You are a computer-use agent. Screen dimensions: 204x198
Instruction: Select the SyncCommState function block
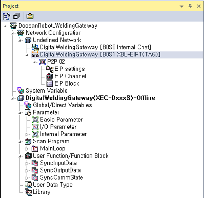(61, 177)
